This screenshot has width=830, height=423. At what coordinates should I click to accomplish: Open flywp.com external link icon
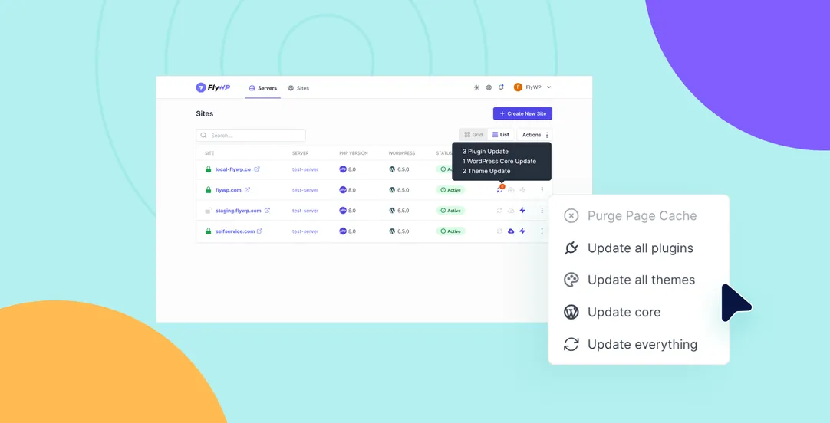pyautogui.click(x=247, y=190)
